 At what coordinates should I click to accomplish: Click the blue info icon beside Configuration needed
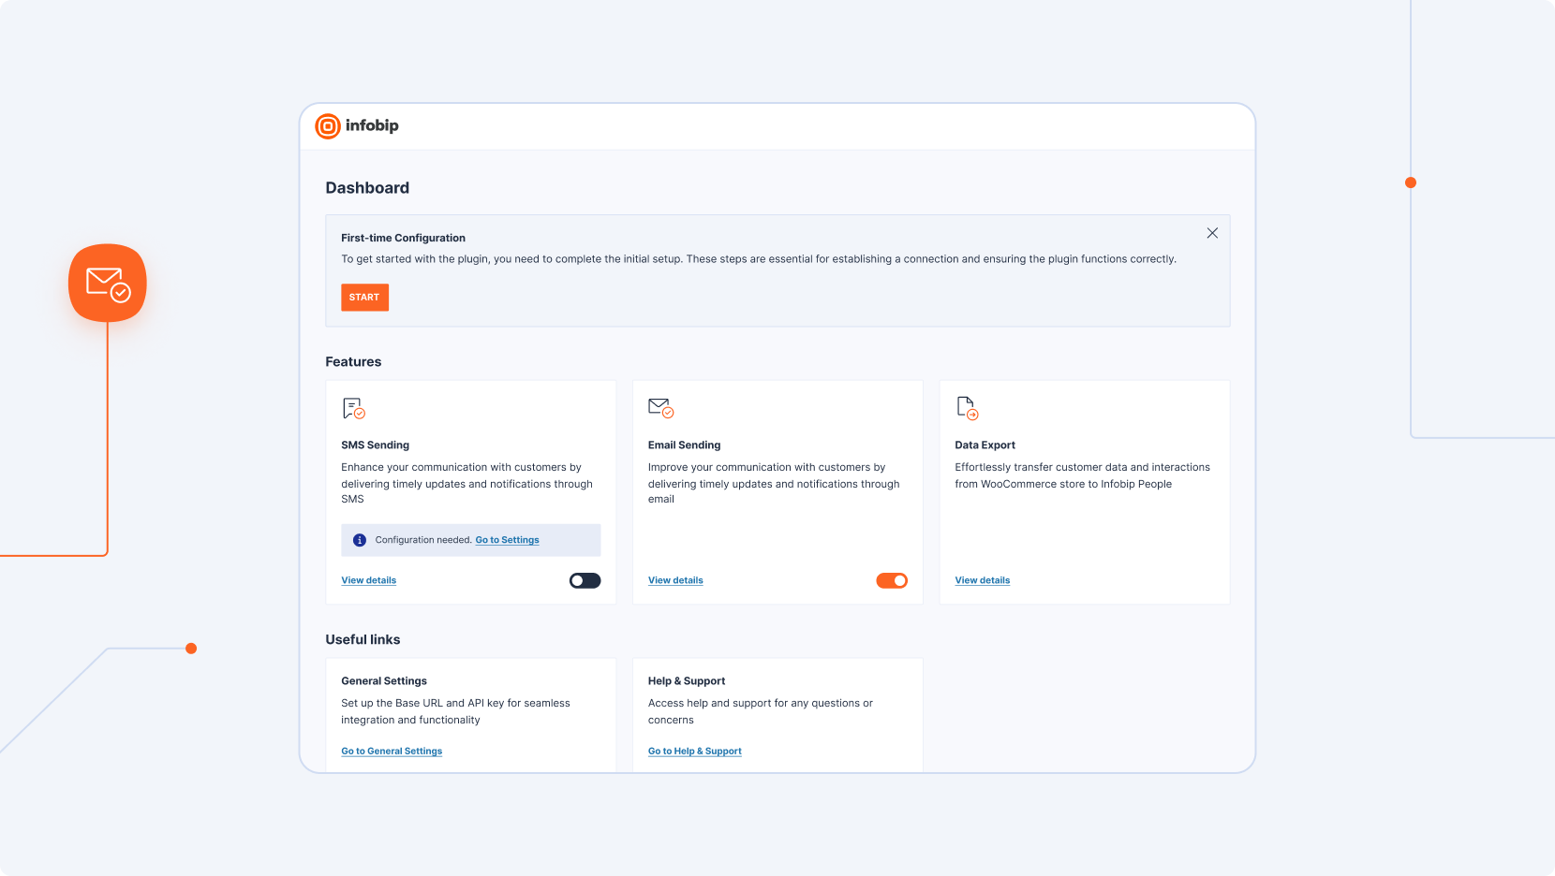pos(360,540)
